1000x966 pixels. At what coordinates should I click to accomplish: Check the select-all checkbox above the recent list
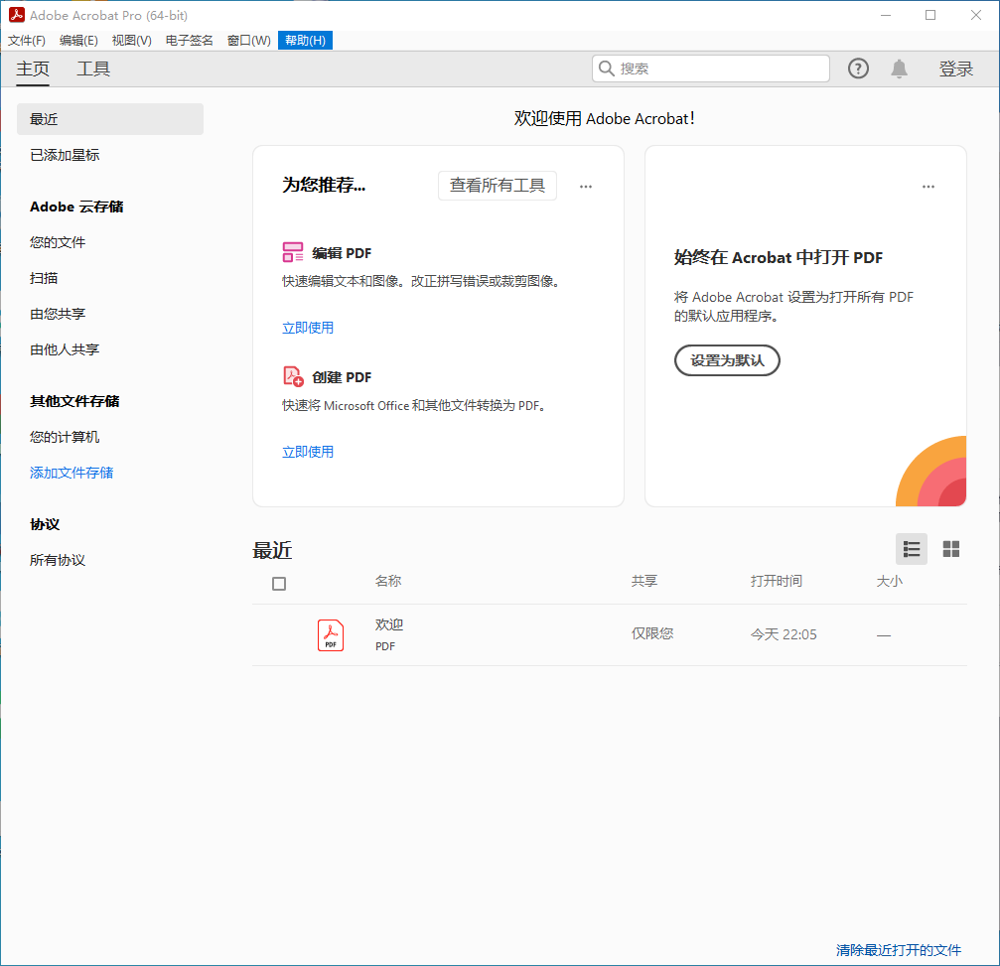(278, 584)
